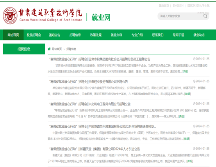Click 详细 link for 中交机电工程局 entry
Image resolution: width=216 pixels, height=167 pixels.
coord(181,116)
